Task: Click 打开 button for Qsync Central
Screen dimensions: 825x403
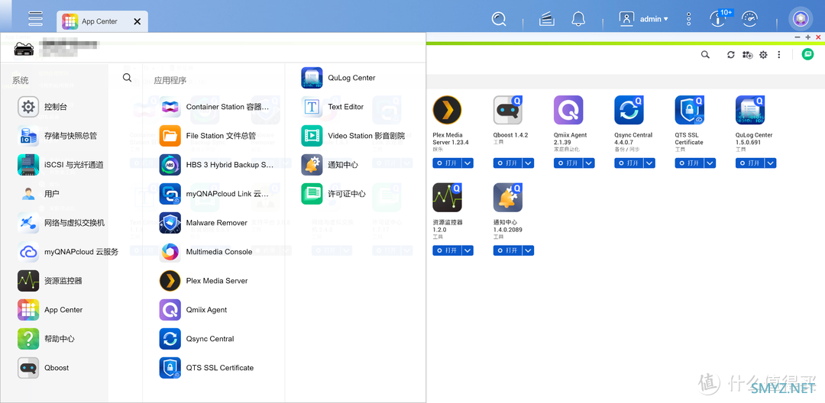Action: 628,163
